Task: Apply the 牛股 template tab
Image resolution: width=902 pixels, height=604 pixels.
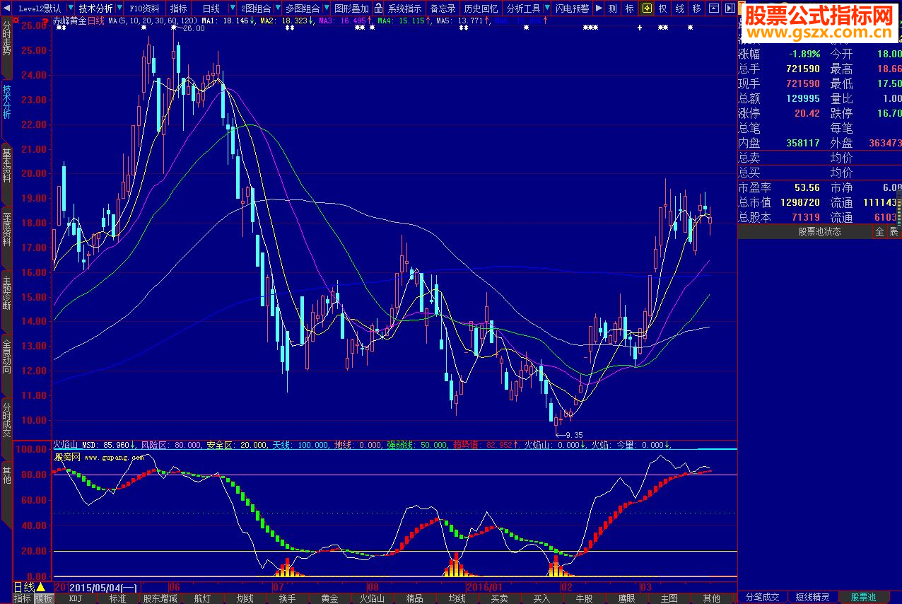Action: click(x=584, y=598)
